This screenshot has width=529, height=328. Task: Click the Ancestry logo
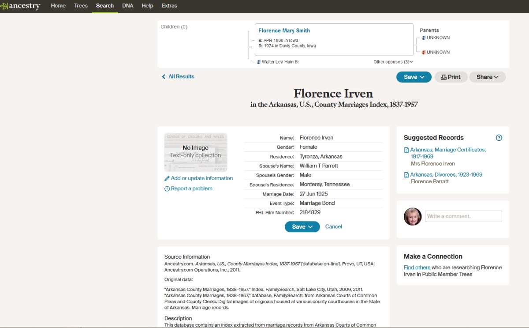[x=21, y=6]
